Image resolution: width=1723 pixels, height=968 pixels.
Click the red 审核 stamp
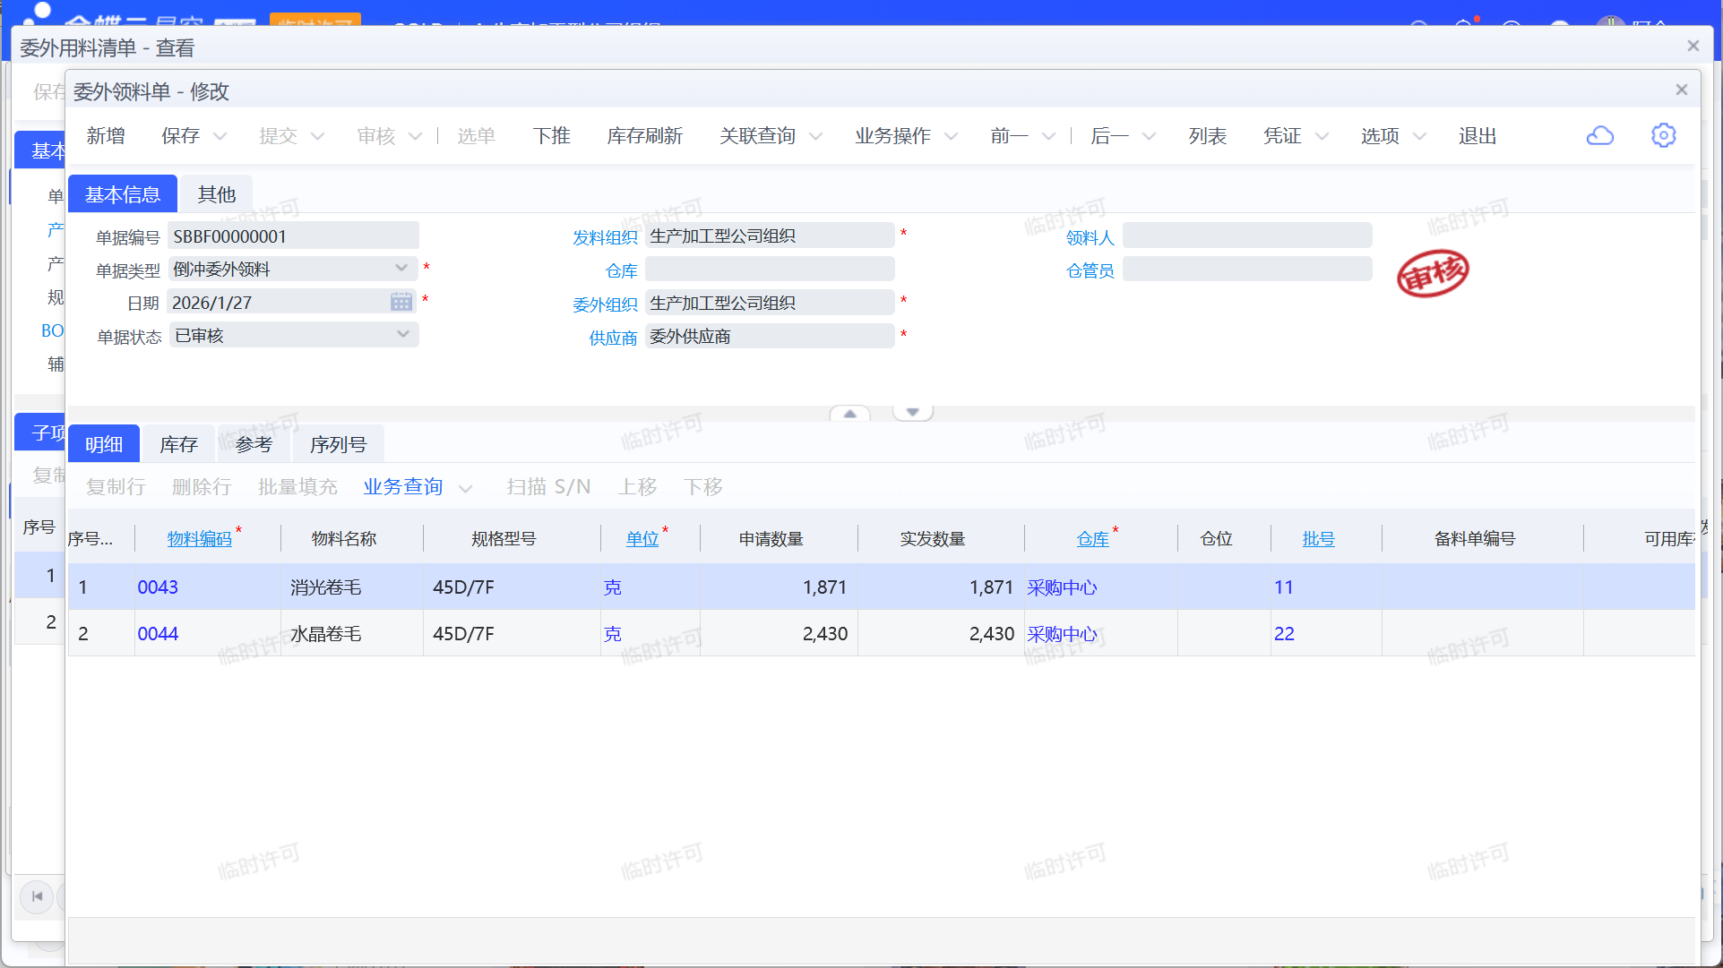[x=1432, y=273]
